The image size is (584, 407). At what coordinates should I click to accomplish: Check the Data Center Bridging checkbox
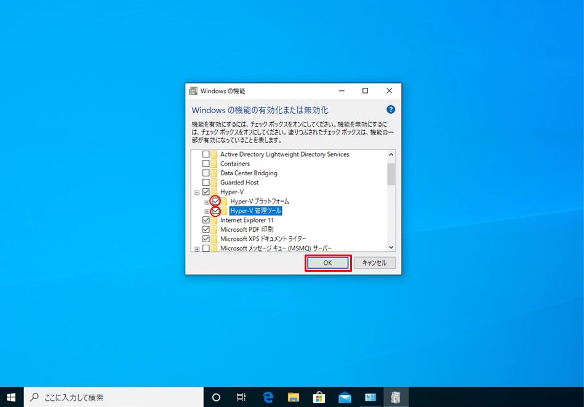(x=206, y=173)
